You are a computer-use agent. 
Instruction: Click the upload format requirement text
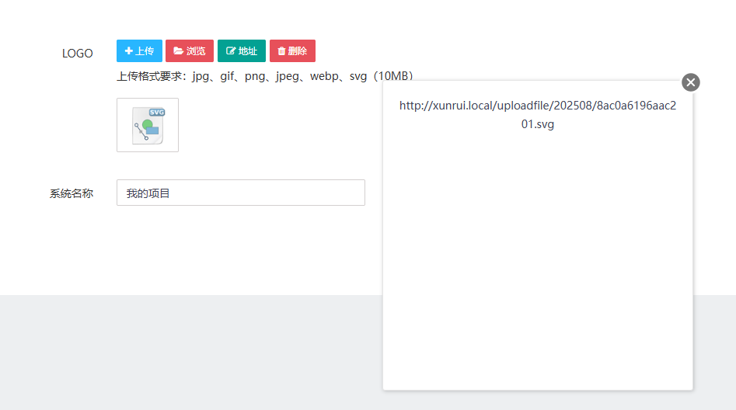[265, 76]
